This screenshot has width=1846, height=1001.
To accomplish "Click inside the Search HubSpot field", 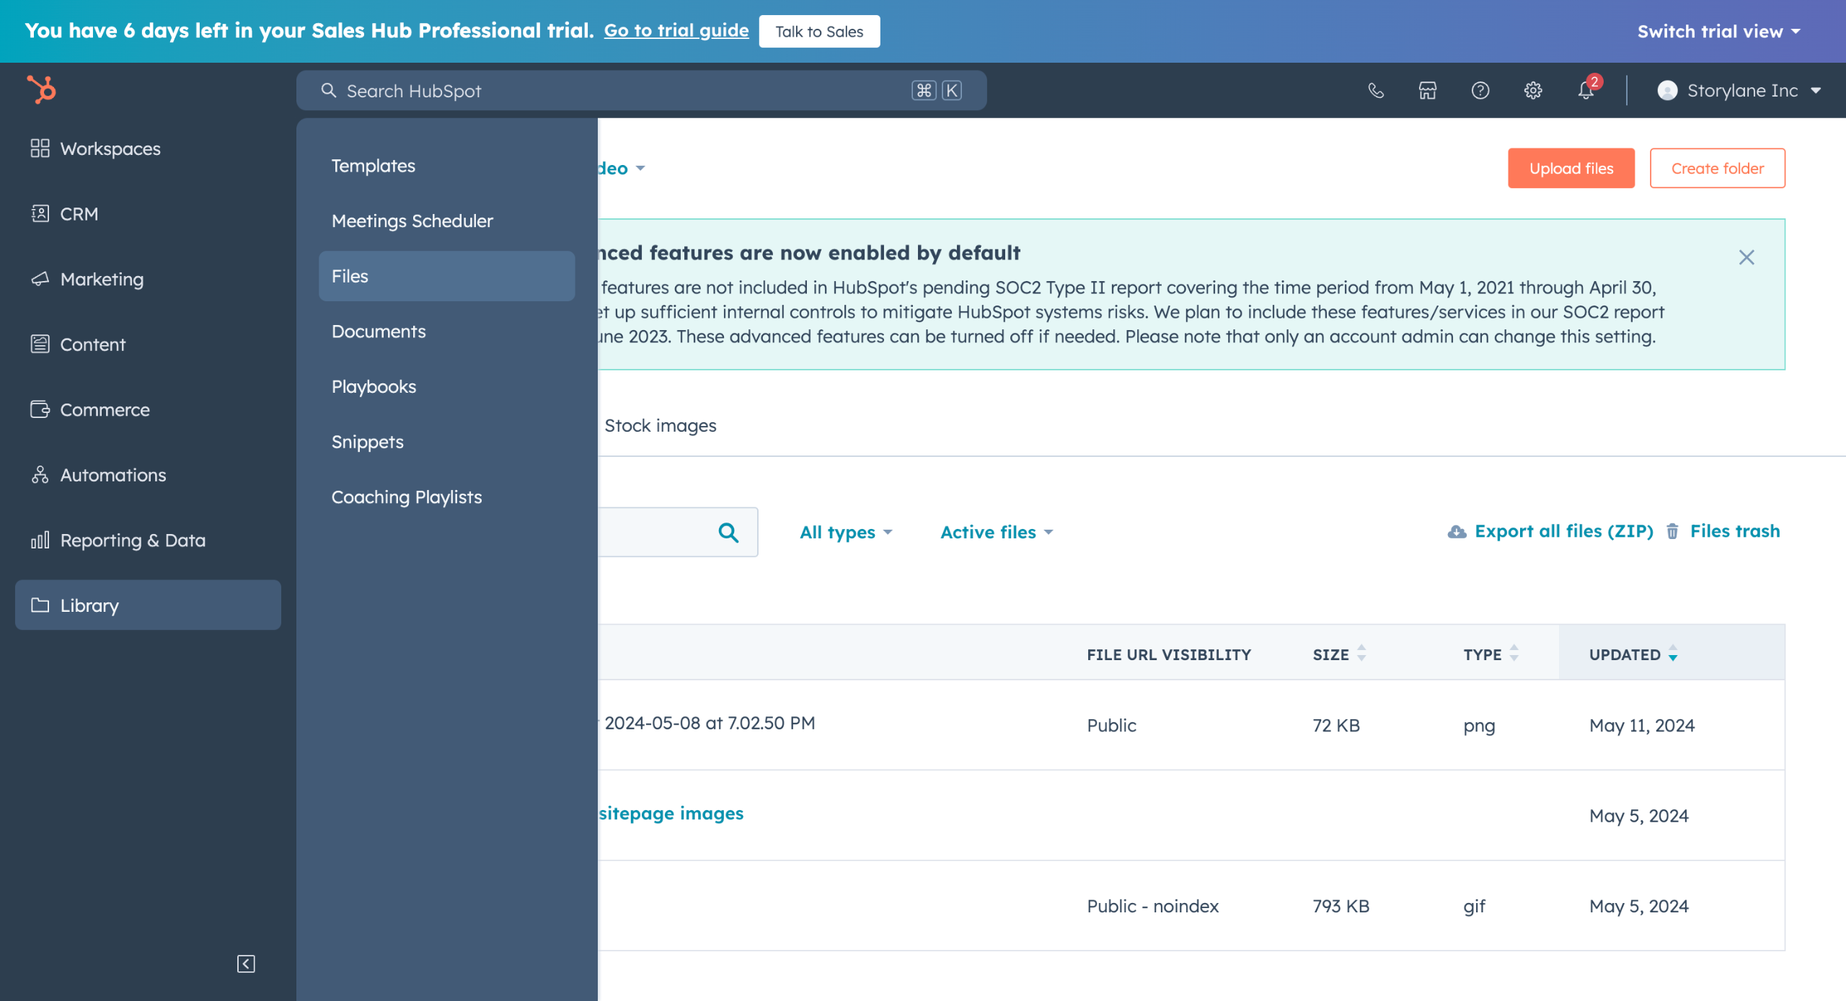I will click(641, 91).
